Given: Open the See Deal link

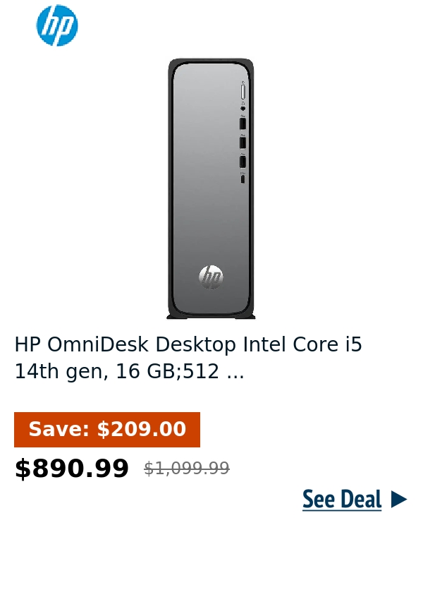Looking at the screenshot, I should tap(342, 499).
